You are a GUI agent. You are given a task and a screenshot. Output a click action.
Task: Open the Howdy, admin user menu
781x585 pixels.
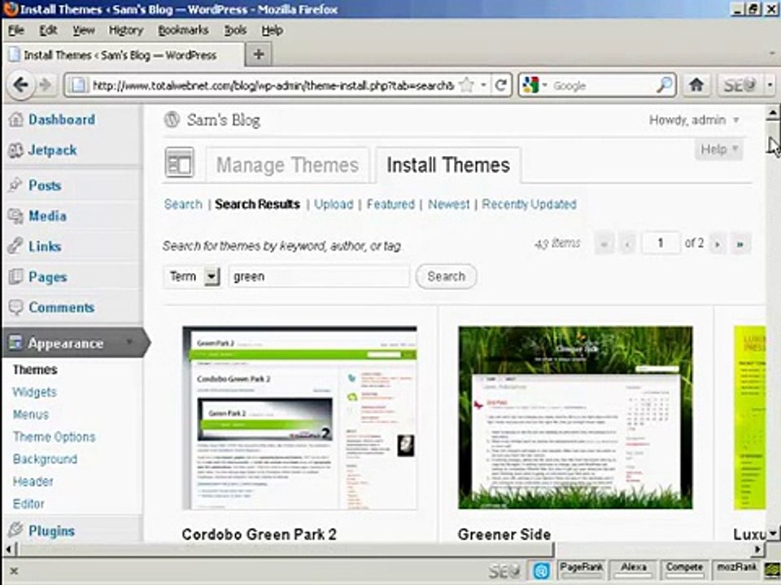coord(694,120)
